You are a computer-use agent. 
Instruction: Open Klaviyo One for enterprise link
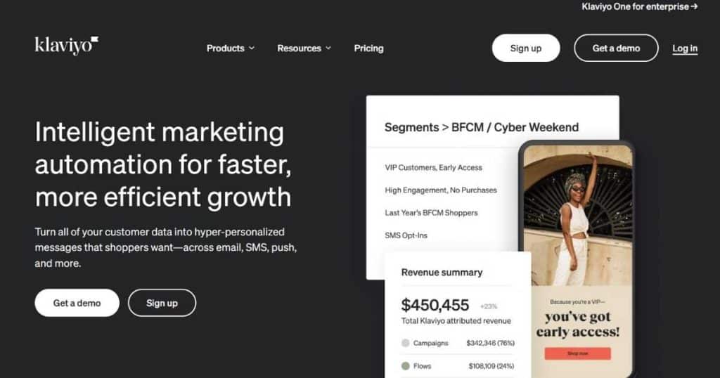(x=640, y=6)
